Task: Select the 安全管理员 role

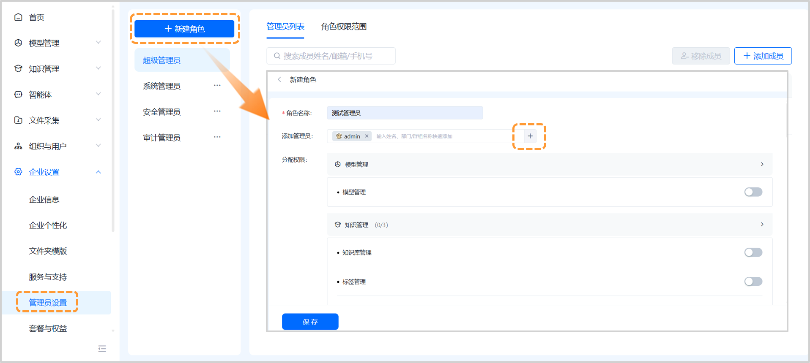Action: coord(161,112)
